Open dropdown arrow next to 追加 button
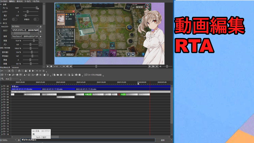254x143 pixels. click(x=171, y=140)
